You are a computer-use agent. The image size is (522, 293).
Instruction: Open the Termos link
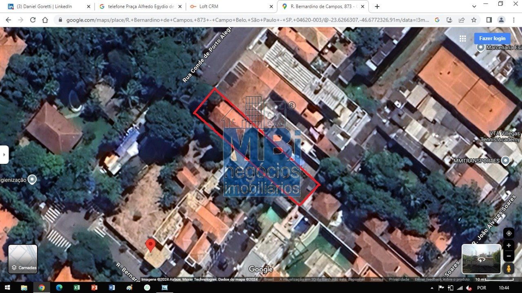pyautogui.click(x=377, y=280)
